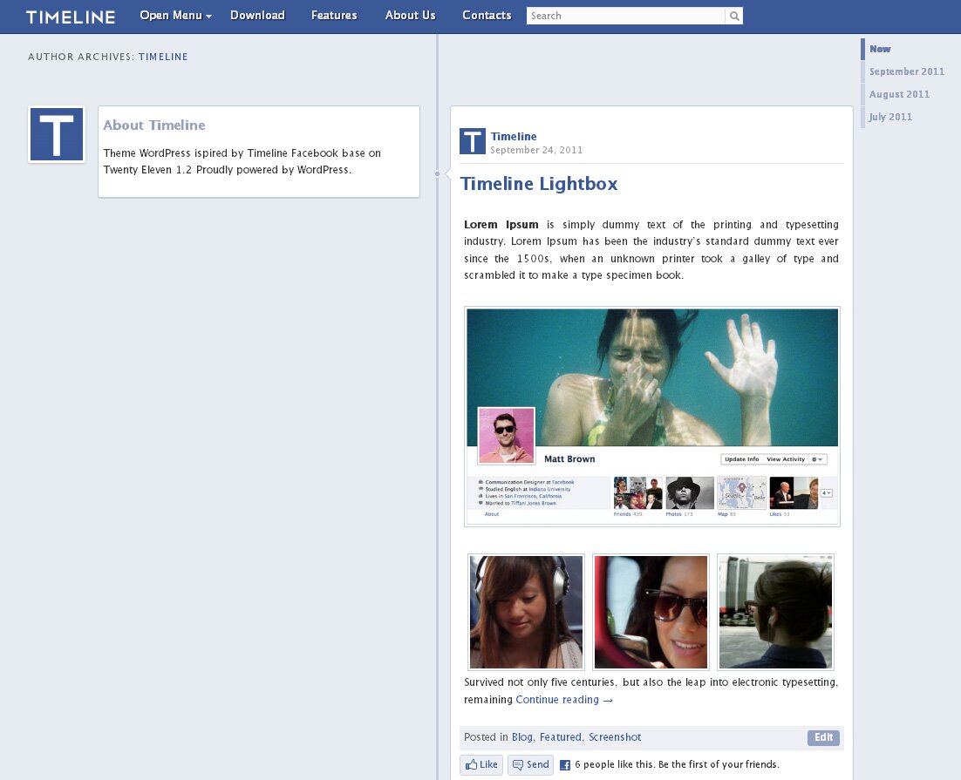This screenshot has height=780, width=961.
Task: Expand the Open Menu dropdown
Action: [x=175, y=16]
